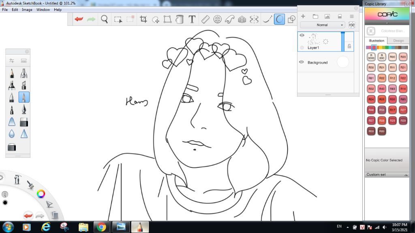Viewport: 415px width, 233px height.
Task: Add a layer group folder
Action: tap(315, 16)
